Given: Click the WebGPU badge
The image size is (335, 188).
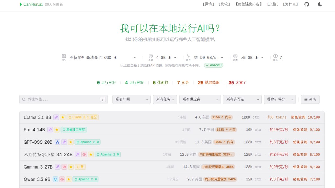Looking at the screenshot, I should [214, 65].
